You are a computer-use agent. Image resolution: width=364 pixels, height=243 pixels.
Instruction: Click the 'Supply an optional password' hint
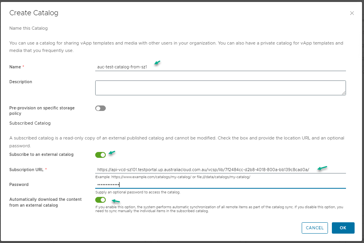pyautogui.click(x=138, y=192)
